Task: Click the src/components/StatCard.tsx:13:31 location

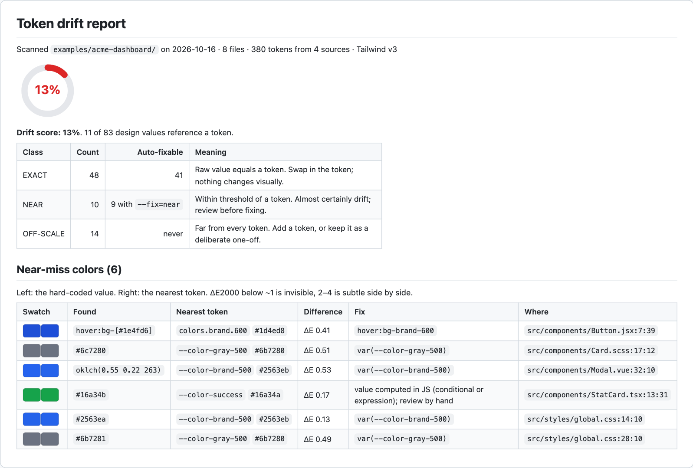Action: (598, 395)
